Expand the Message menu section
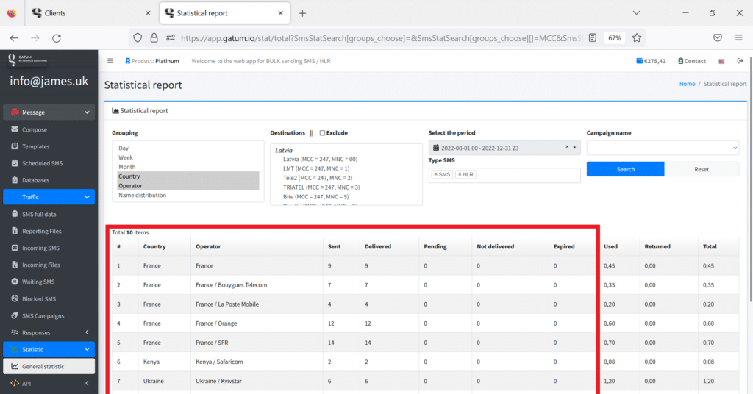This screenshot has width=753, height=394. pyautogui.click(x=49, y=112)
